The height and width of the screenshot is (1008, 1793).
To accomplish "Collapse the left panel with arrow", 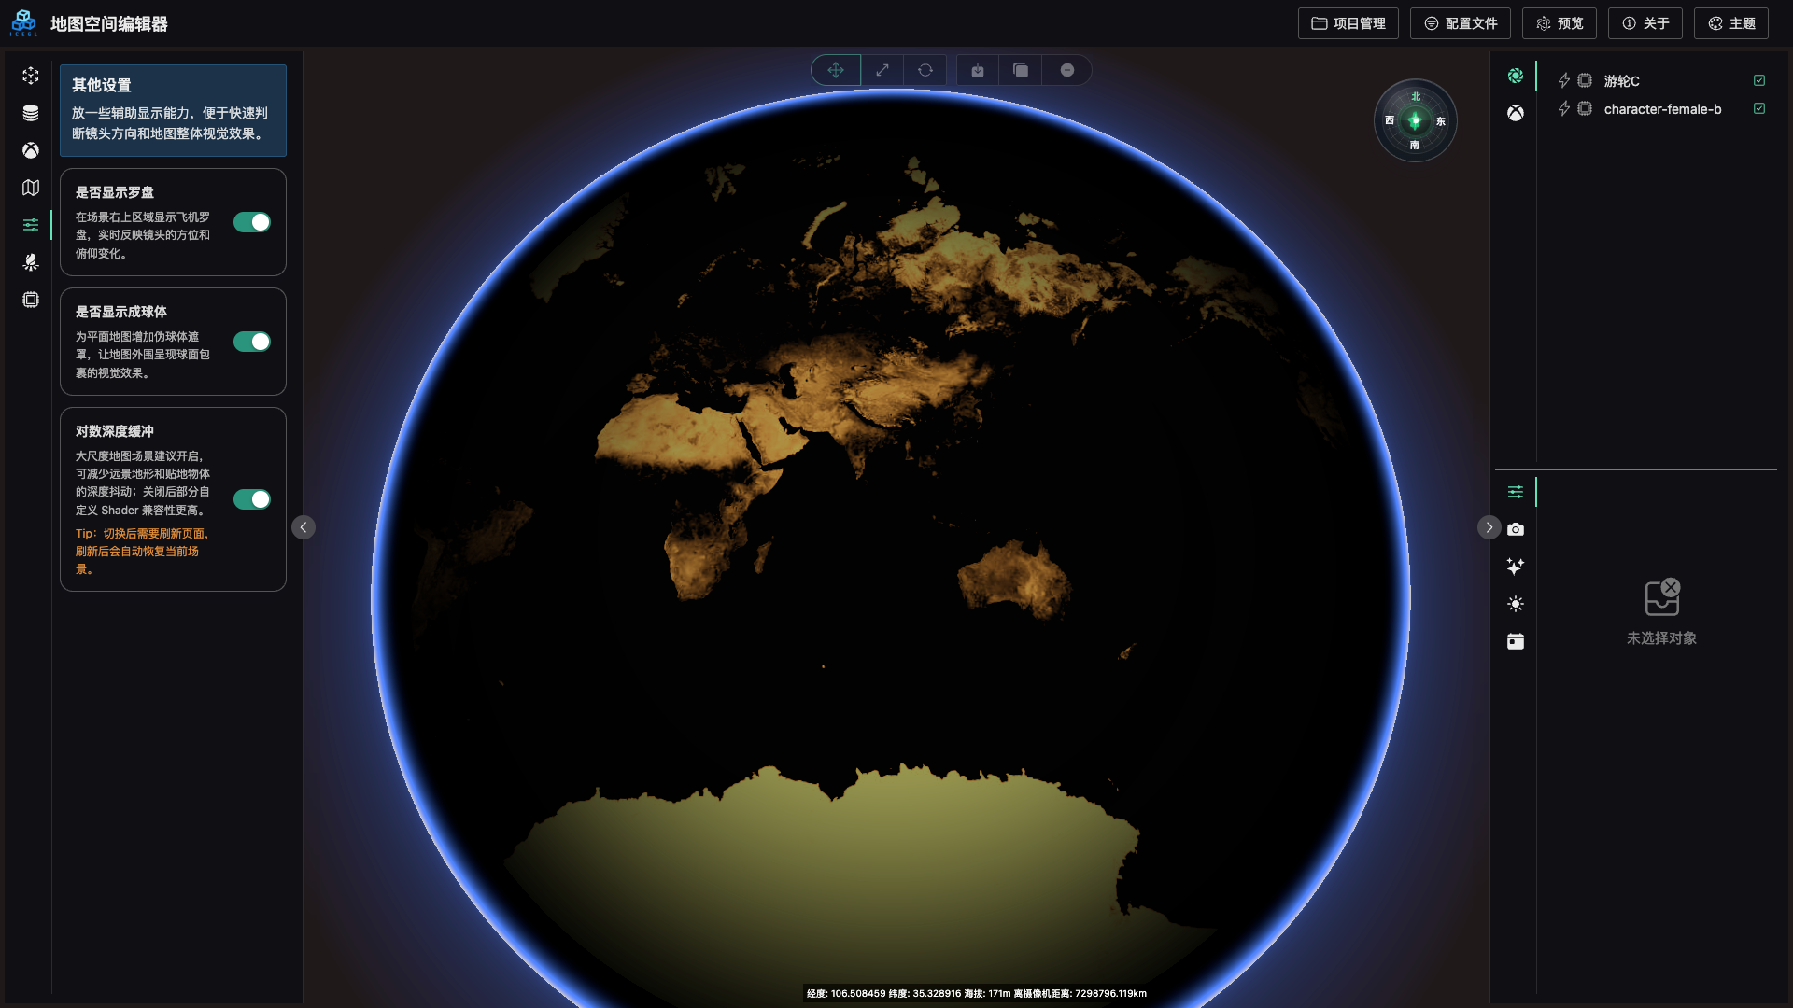I will [304, 527].
